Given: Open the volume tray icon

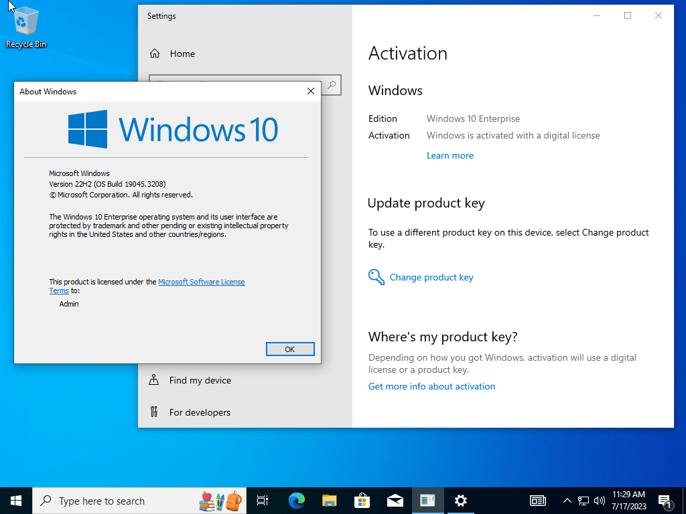Looking at the screenshot, I should pos(600,501).
